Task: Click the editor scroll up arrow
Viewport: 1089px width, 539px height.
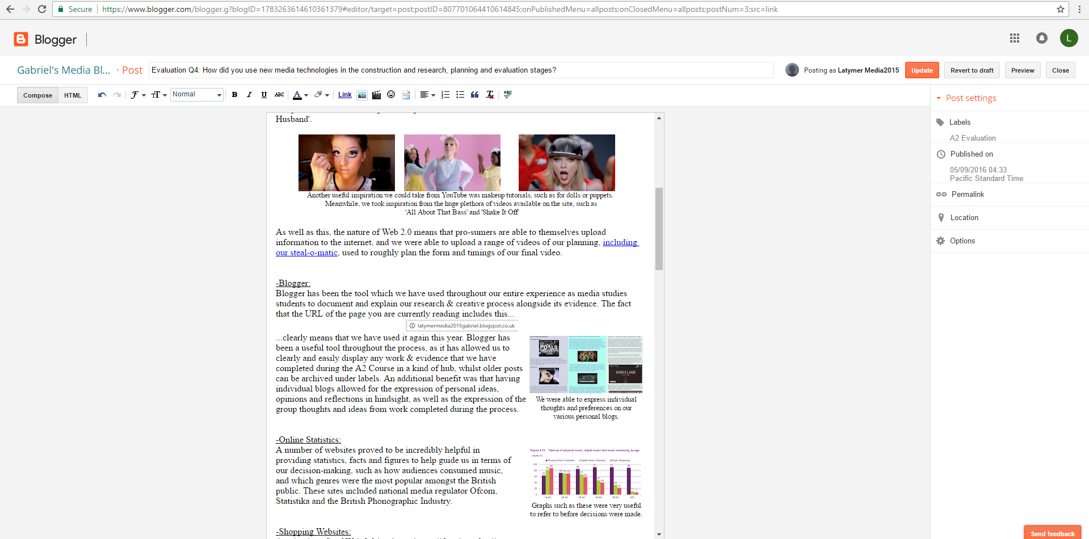Action: click(659, 118)
